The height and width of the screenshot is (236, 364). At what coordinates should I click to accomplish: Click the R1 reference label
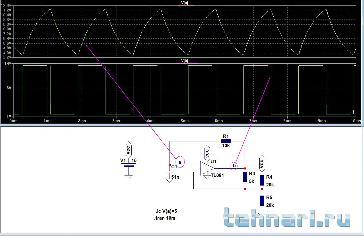(x=225, y=136)
